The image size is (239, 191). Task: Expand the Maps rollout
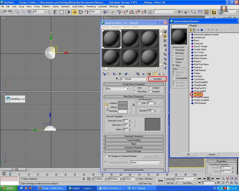point(134,144)
